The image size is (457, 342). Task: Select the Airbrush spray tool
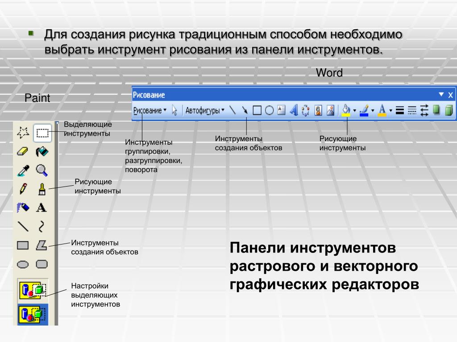coord(23,208)
